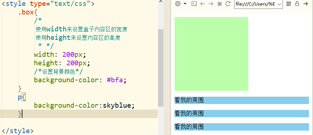Screen dimensions: 313x135
Task: Reload the preview page
Action: pos(228,4)
